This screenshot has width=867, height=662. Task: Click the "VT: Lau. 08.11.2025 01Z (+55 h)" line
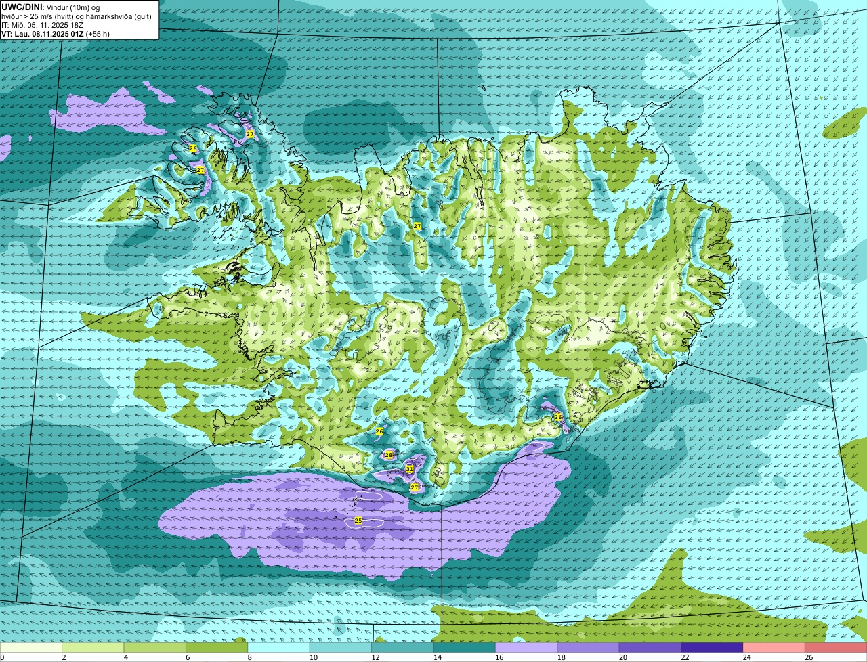(56, 33)
